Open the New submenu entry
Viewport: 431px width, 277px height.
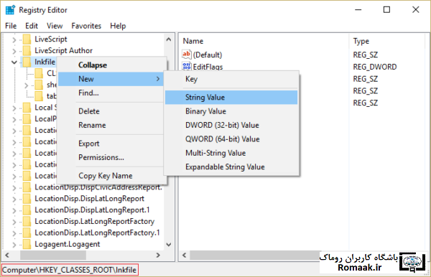(x=111, y=79)
